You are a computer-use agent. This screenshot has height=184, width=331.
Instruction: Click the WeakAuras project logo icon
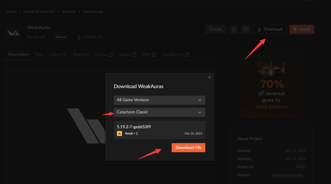13,33
